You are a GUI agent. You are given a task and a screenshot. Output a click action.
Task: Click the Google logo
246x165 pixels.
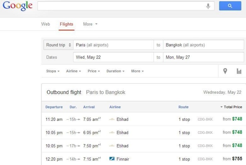[x=17, y=6]
